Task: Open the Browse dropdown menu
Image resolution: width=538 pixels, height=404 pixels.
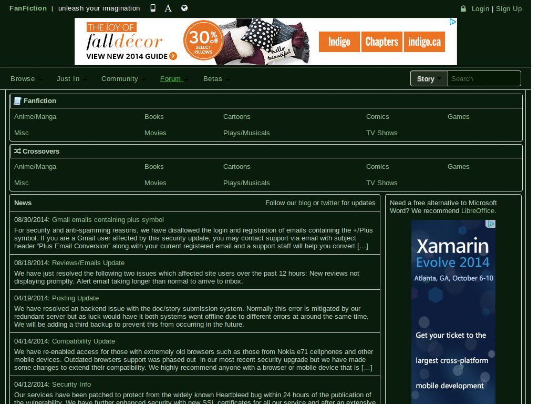Action: click(26, 79)
